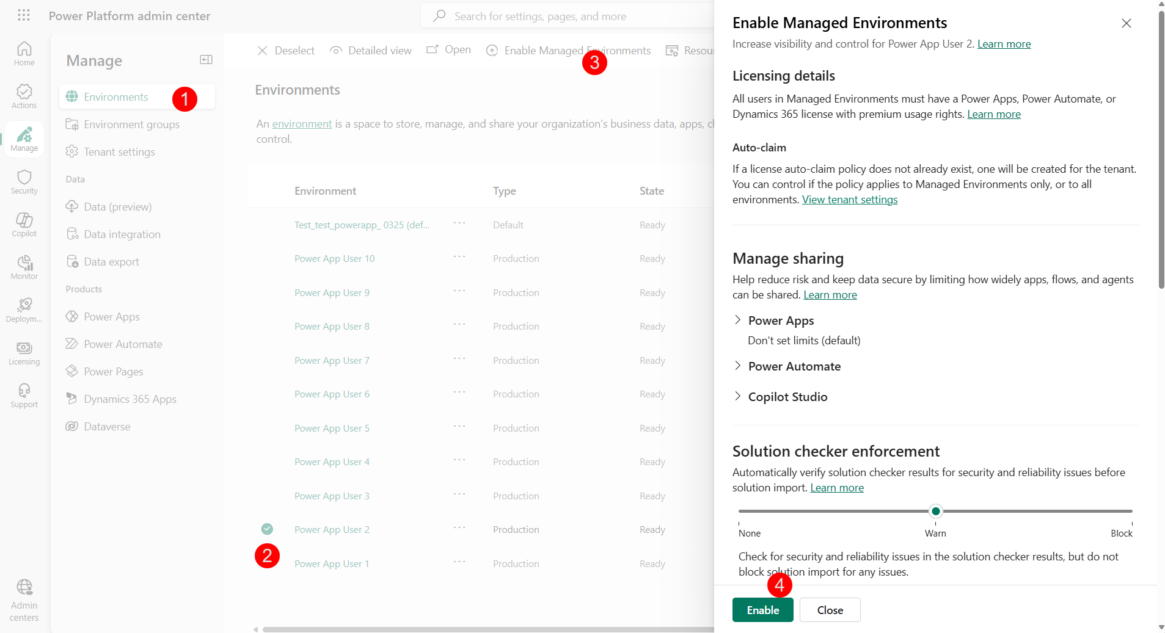The width and height of the screenshot is (1165, 633).
Task: Expand the Power Apps sharing section
Action: (738, 320)
